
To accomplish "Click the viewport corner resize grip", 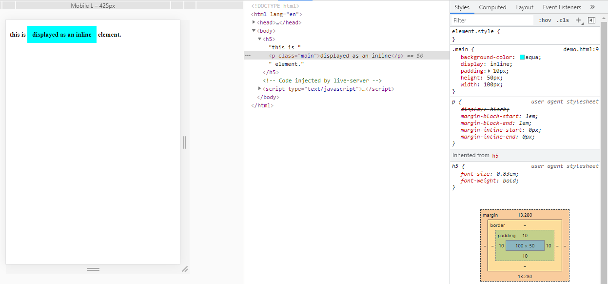I will [185, 269].
